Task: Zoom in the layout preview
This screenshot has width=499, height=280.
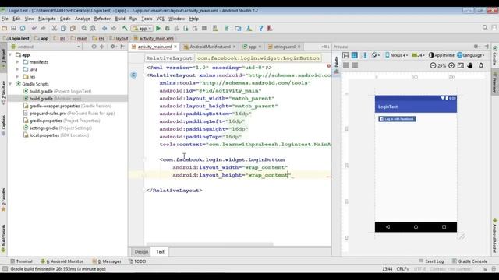Action: coord(451,65)
